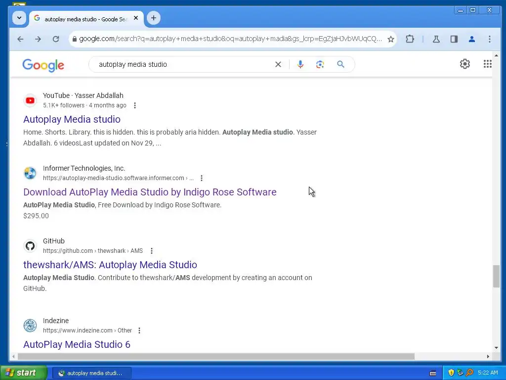This screenshot has height=380, width=506.
Task: Click the taskbar clock showing 5:22 AM
Action: pyautogui.click(x=488, y=373)
